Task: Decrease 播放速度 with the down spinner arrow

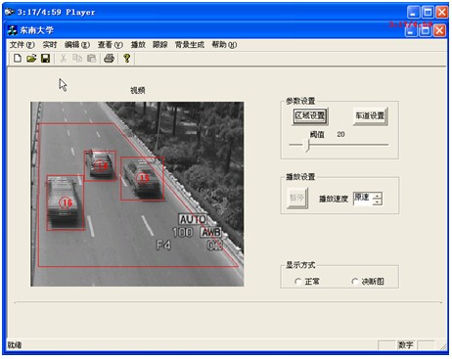Action: (x=378, y=202)
